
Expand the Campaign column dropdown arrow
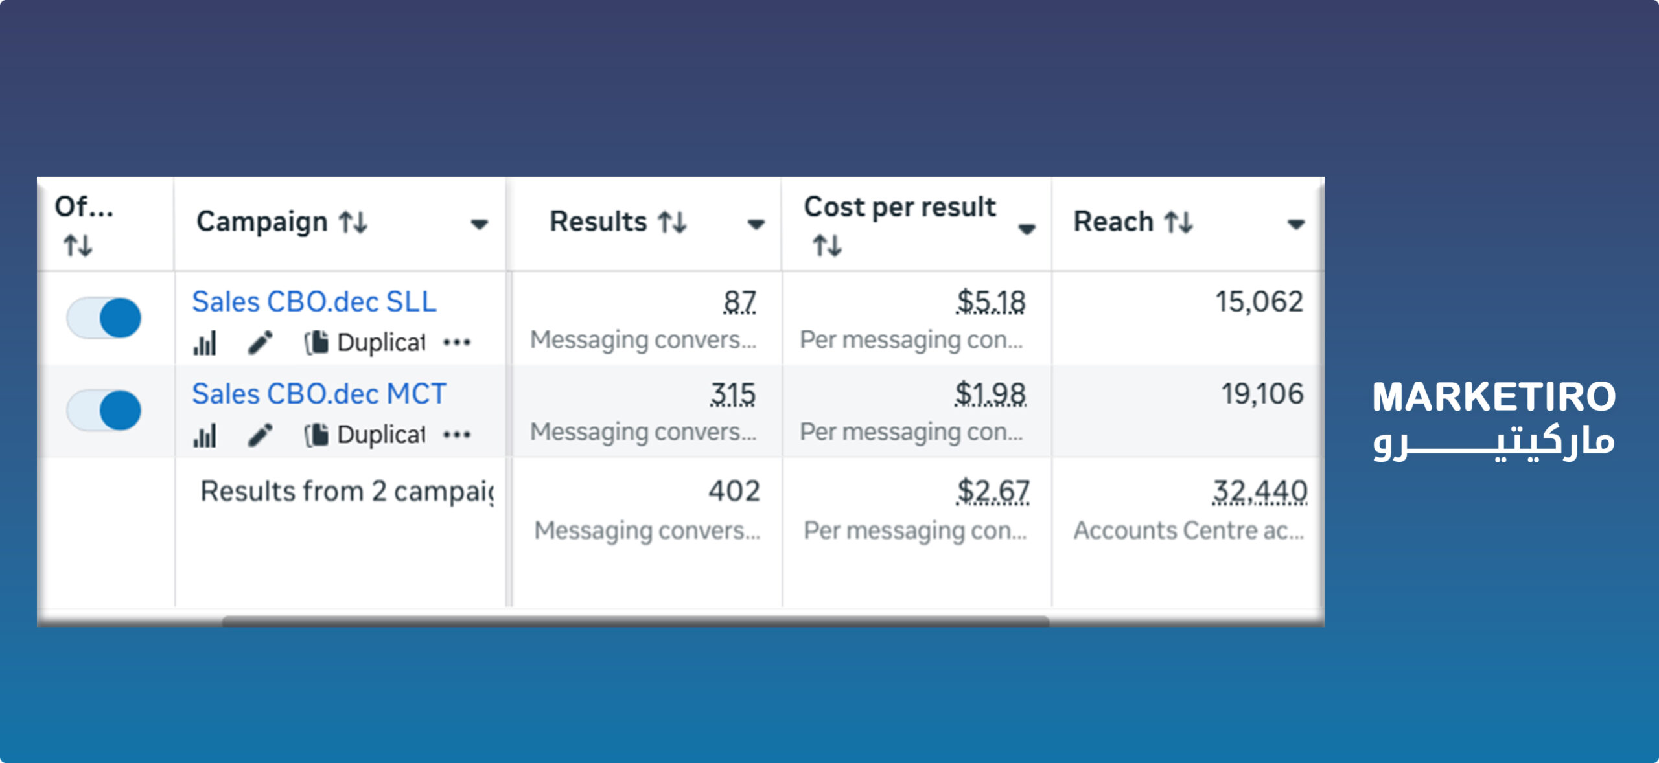click(479, 224)
